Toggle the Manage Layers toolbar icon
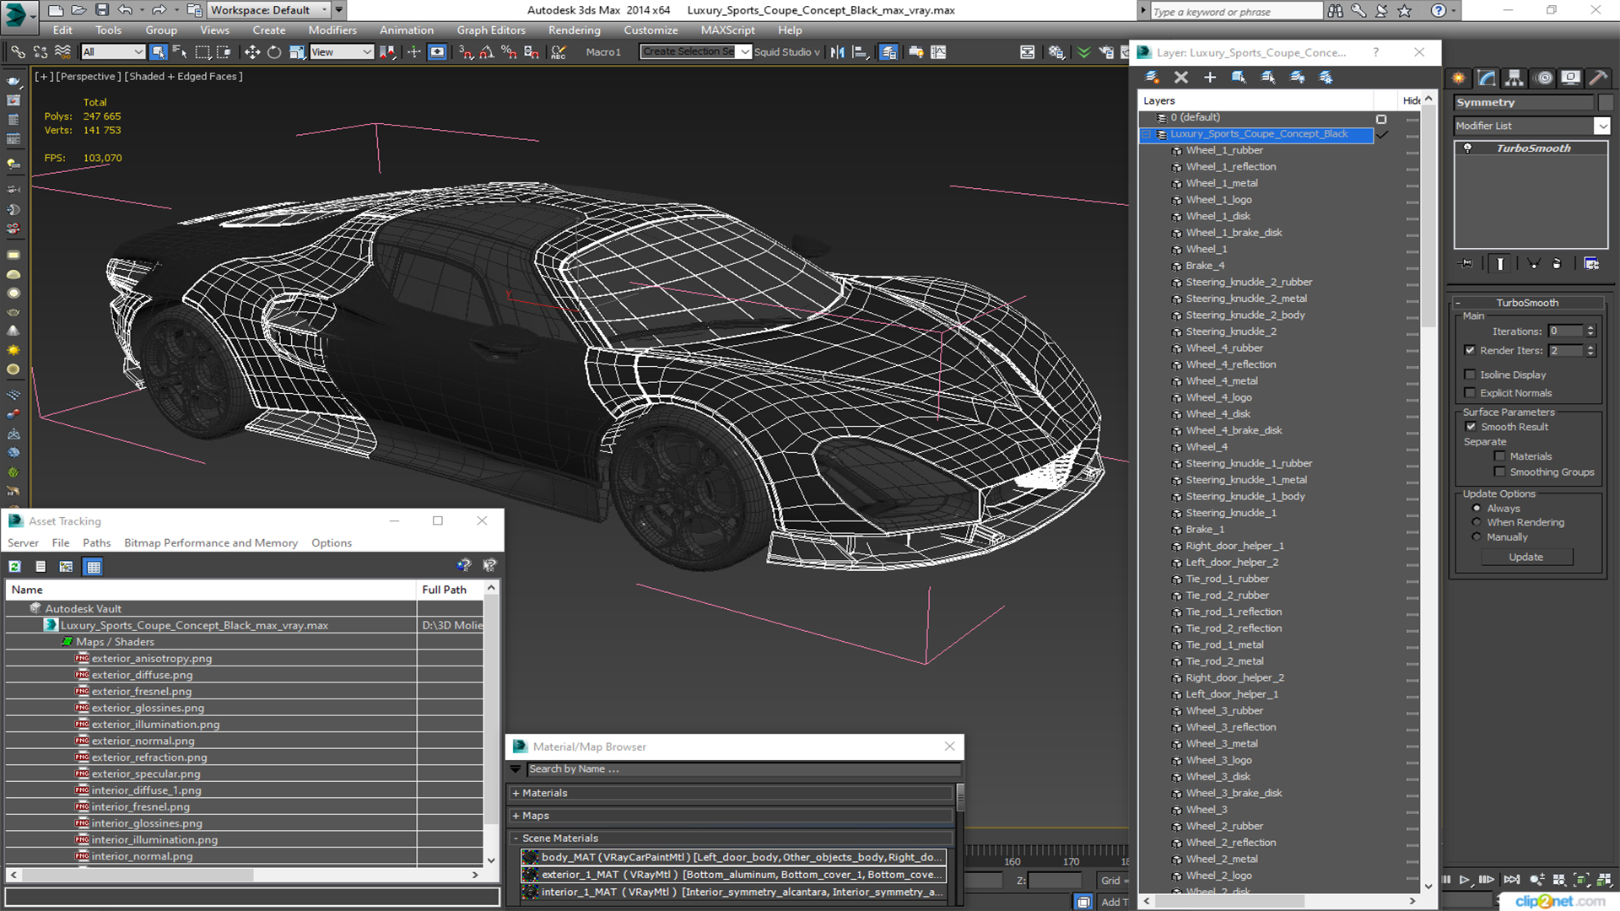 (888, 52)
